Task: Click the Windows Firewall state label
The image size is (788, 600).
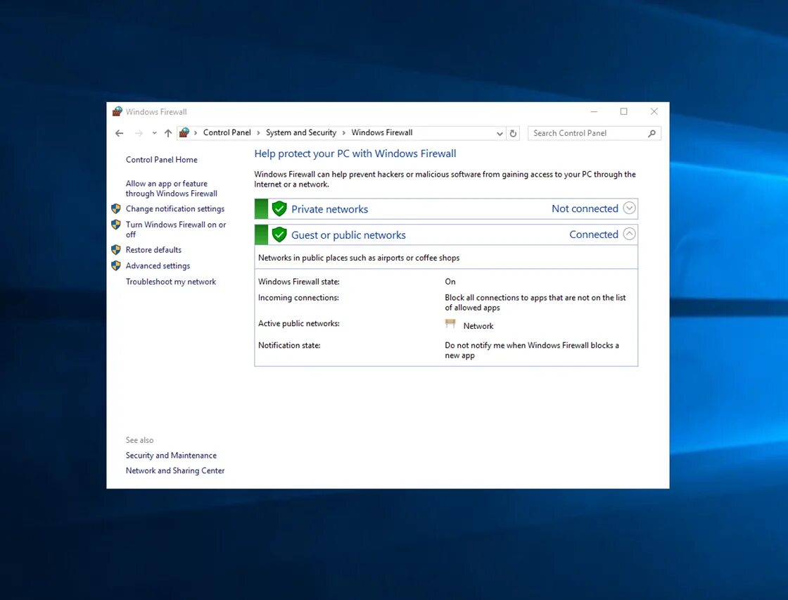Action: pyautogui.click(x=299, y=282)
